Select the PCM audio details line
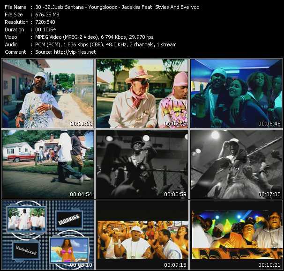284x271 pixels. pyautogui.click(x=106, y=44)
